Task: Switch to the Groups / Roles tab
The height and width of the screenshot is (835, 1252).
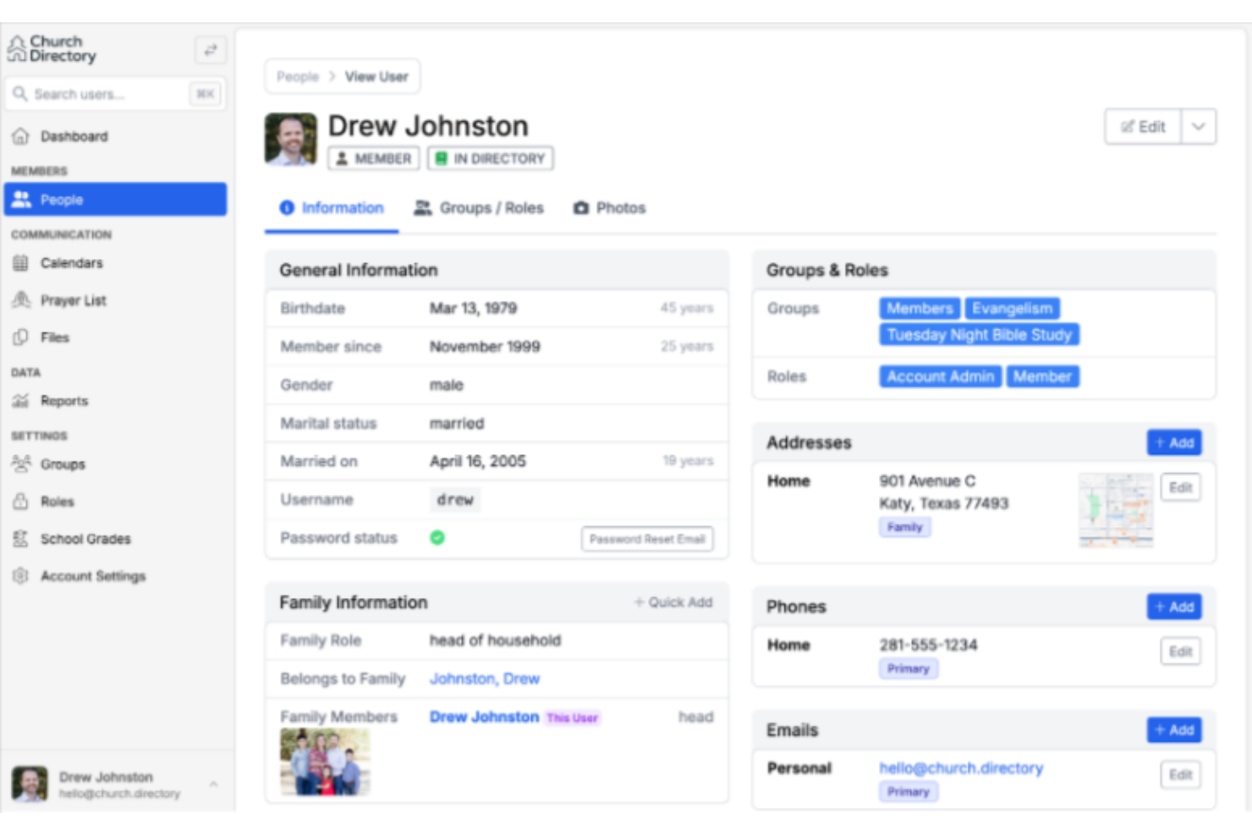Action: tap(479, 208)
